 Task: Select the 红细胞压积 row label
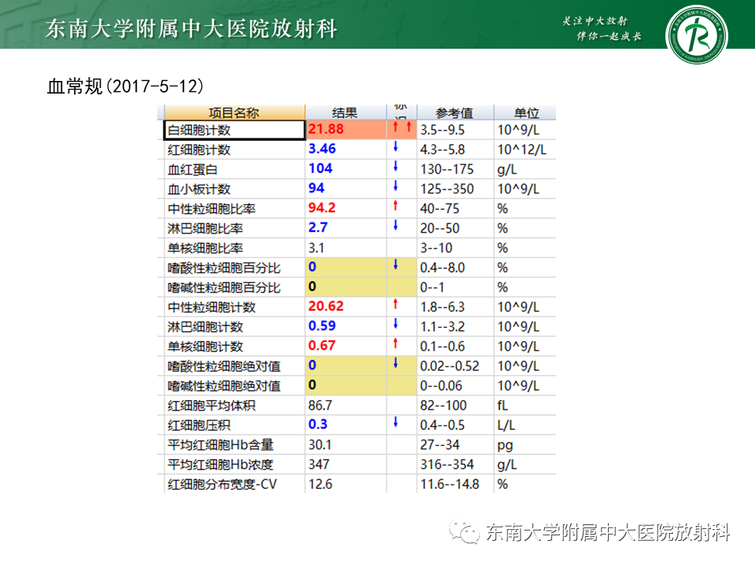coord(199,426)
